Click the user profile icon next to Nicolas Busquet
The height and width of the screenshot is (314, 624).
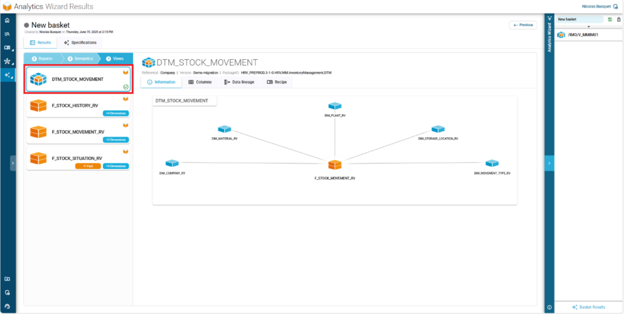[617, 6]
